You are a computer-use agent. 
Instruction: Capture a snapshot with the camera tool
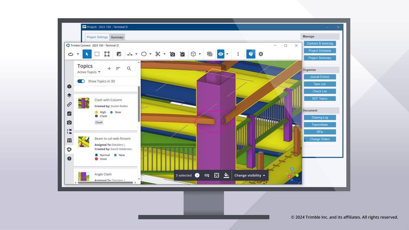pos(172,54)
